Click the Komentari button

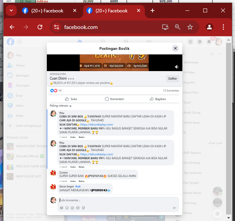[x=115, y=99]
